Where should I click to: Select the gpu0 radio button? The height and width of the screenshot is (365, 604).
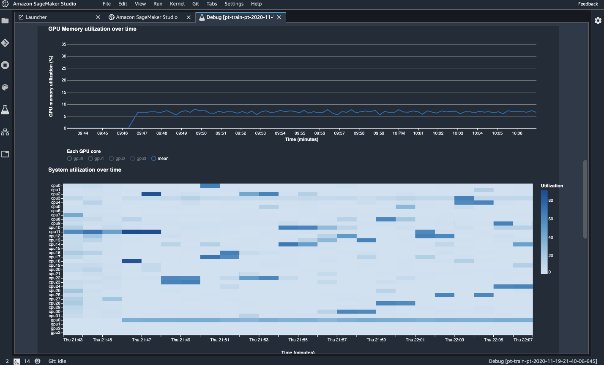pyautogui.click(x=69, y=159)
